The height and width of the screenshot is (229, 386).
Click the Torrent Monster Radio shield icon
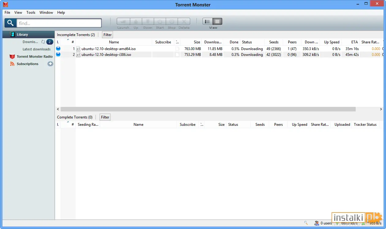click(12, 56)
